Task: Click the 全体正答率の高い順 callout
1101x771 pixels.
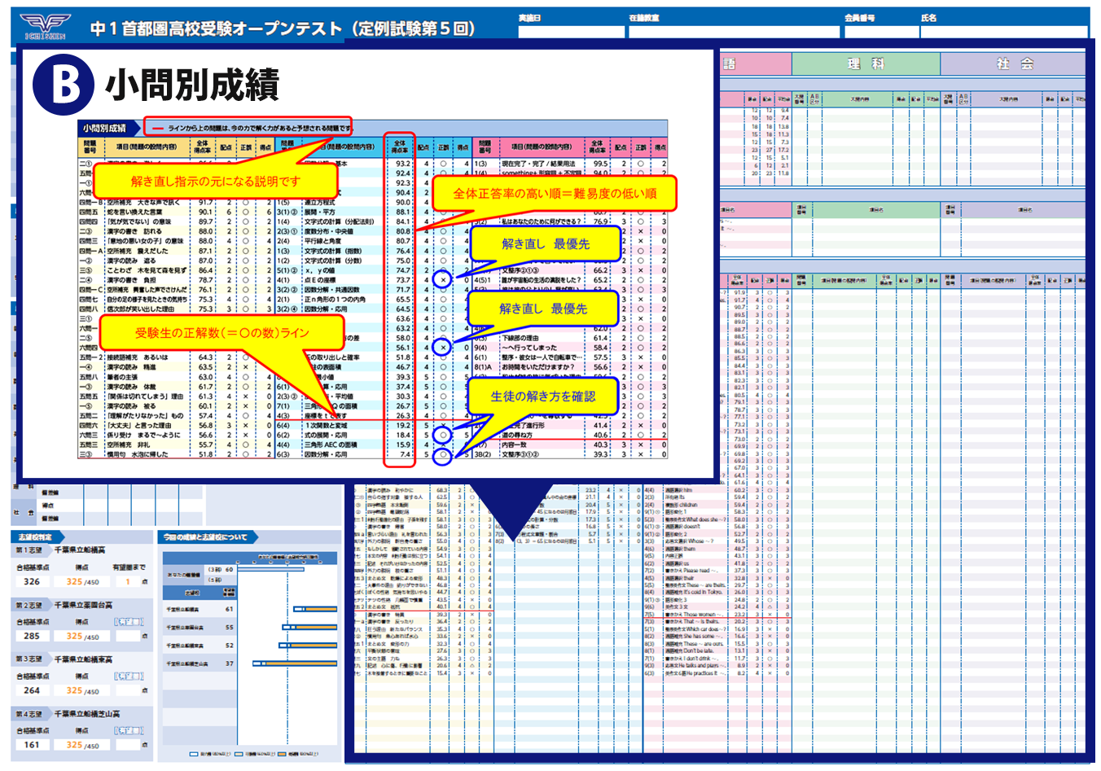Action: point(554,194)
